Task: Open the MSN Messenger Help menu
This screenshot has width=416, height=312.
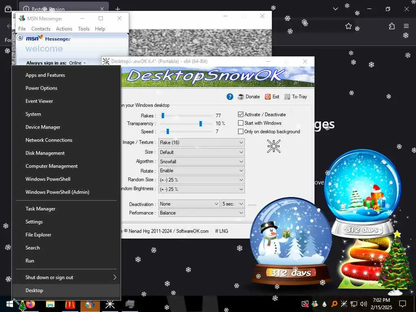Action: tap(100, 29)
